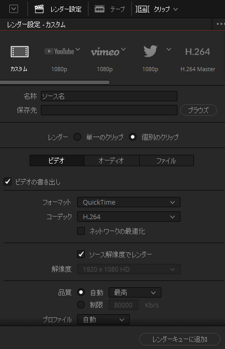Click the レンダー設定 toolbar label

coord(66,9)
